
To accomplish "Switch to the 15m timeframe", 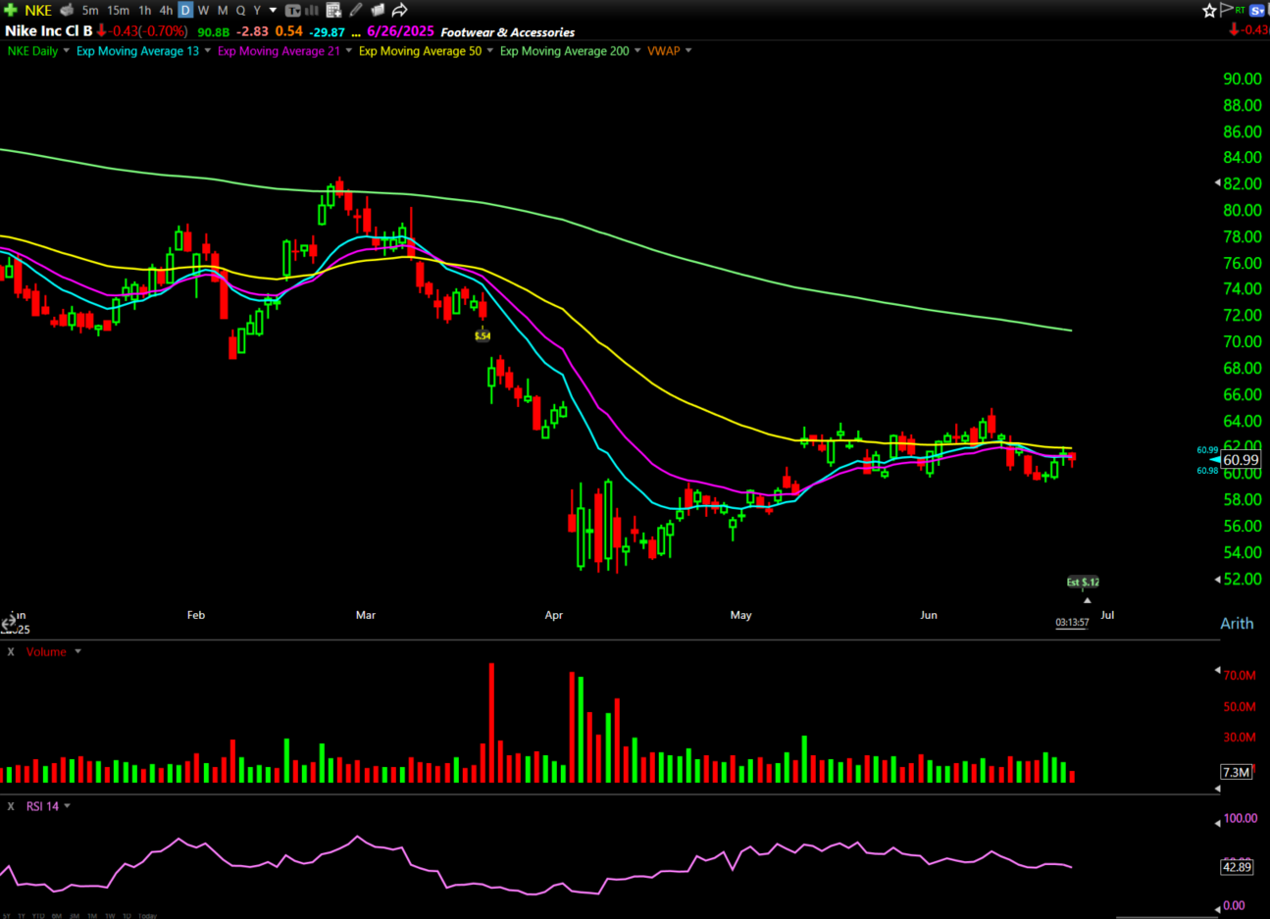I will [118, 11].
